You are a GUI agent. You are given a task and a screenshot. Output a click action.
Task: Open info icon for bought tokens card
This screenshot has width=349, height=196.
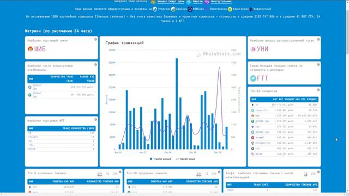tap(120, 172)
